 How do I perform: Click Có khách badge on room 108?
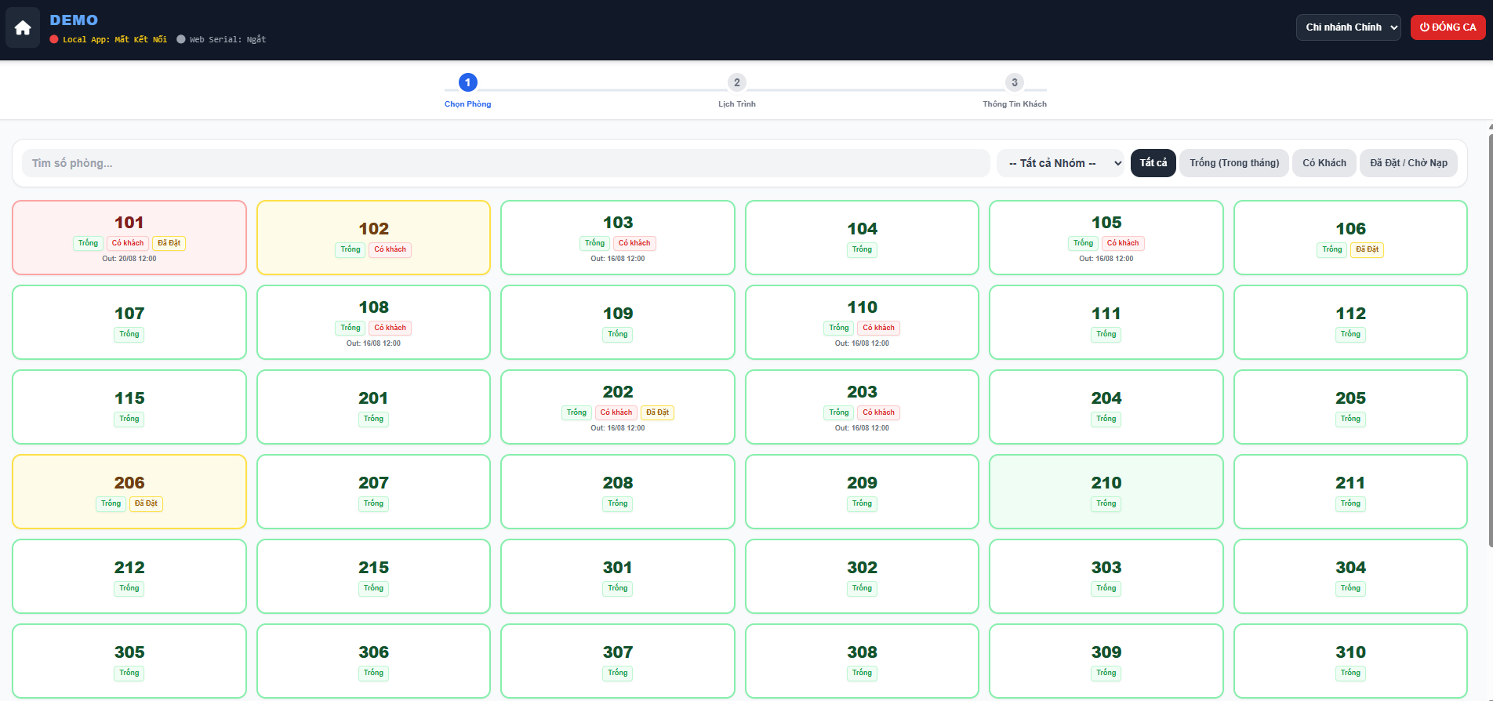[390, 328]
